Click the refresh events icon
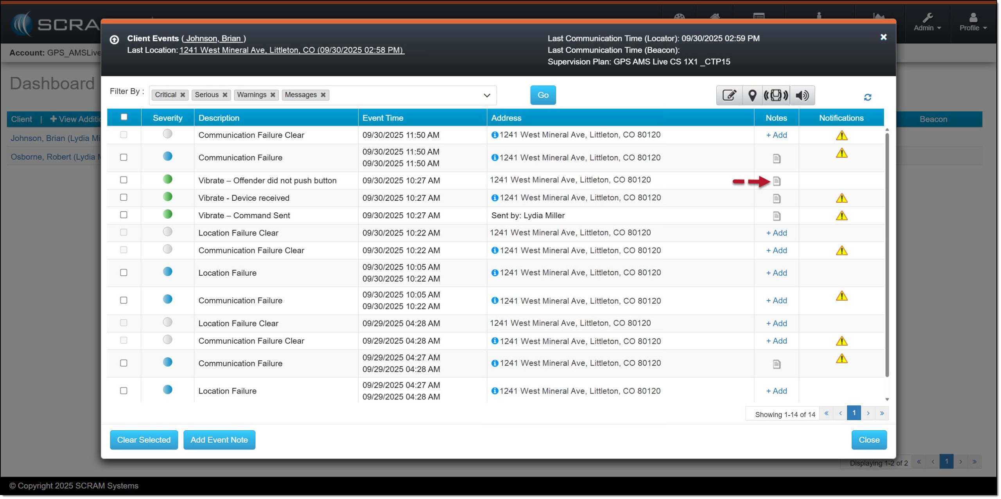Image resolution: width=1001 pixels, height=499 pixels. tap(867, 97)
